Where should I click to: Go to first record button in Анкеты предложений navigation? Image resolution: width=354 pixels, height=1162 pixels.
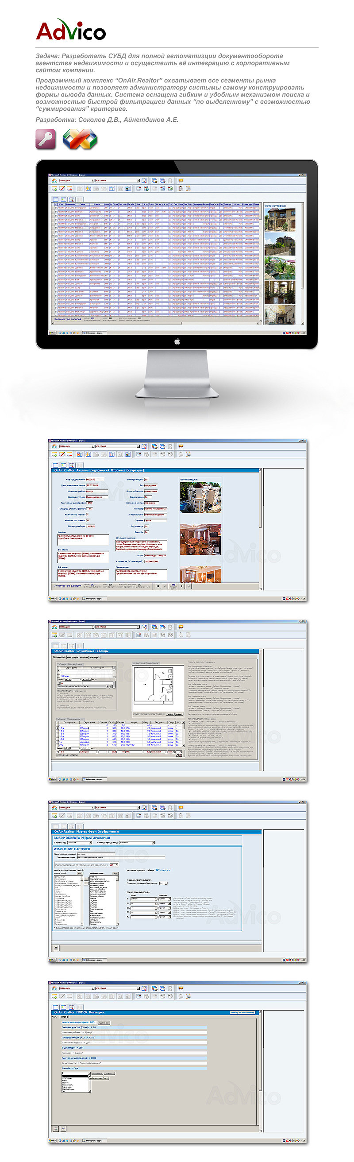click(158, 586)
